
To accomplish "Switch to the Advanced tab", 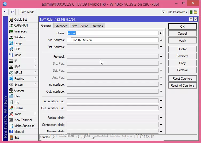I will [x=61, y=26].
